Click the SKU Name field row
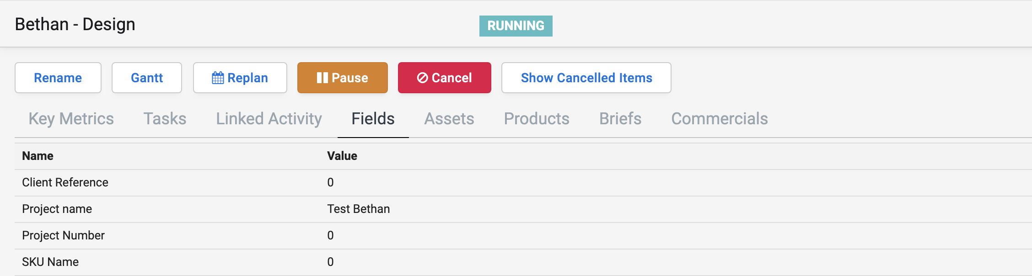The height and width of the screenshot is (276, 1032). click(50, 262)
